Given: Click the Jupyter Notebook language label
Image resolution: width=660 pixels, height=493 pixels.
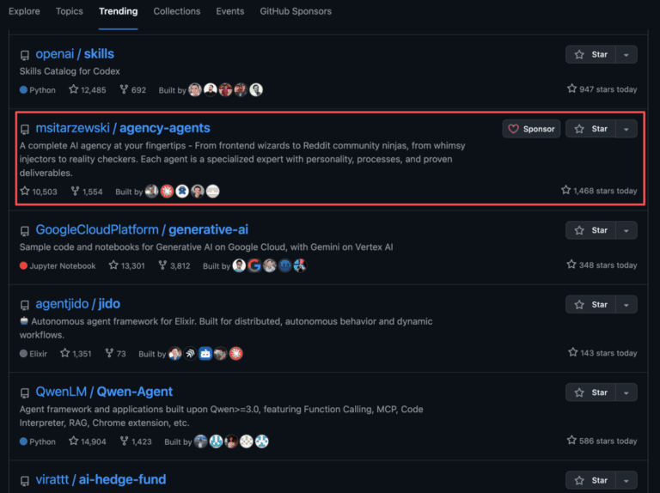Looking at the screenshot, I should point(58,266).
